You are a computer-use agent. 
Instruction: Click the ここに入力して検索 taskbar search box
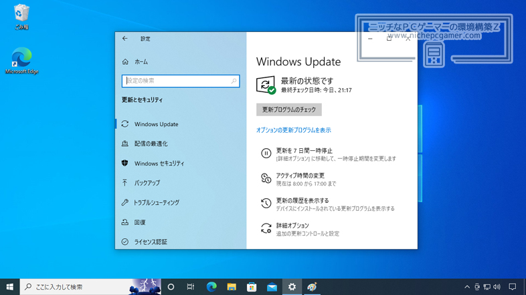tap(90, 287)
